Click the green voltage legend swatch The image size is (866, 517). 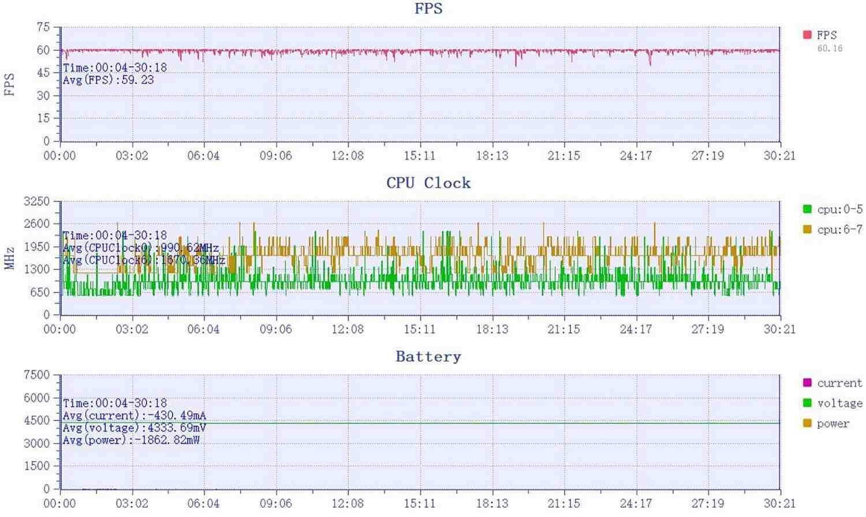coord(807,403)
